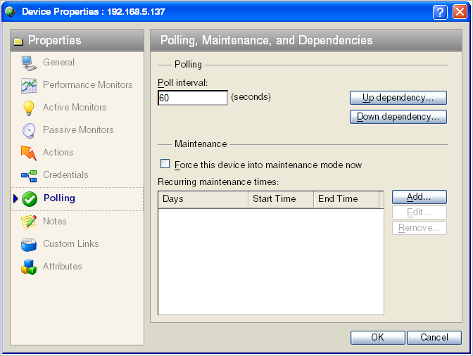Click the Actions orange arrow icon
The width and height of the screenshot is (473, 356).
(29, 153)
